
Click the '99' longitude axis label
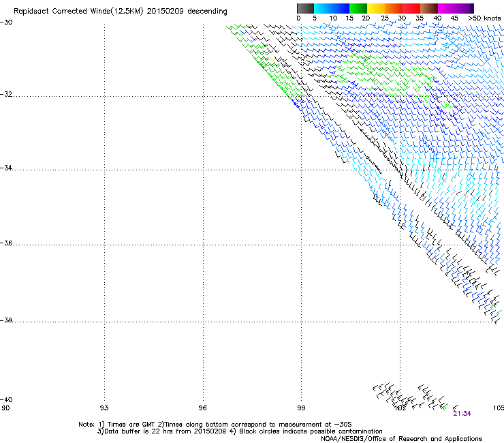point(301,408)
